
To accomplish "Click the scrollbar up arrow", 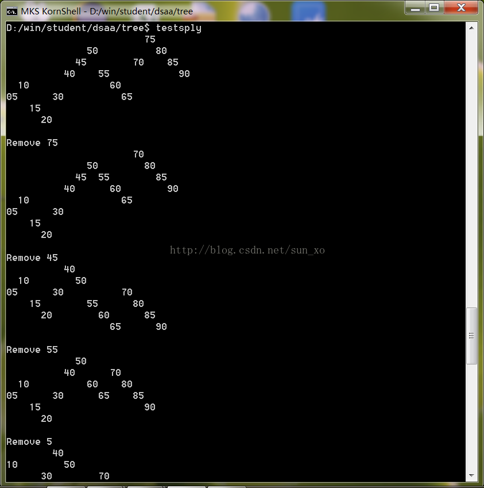I will point(471,28).
